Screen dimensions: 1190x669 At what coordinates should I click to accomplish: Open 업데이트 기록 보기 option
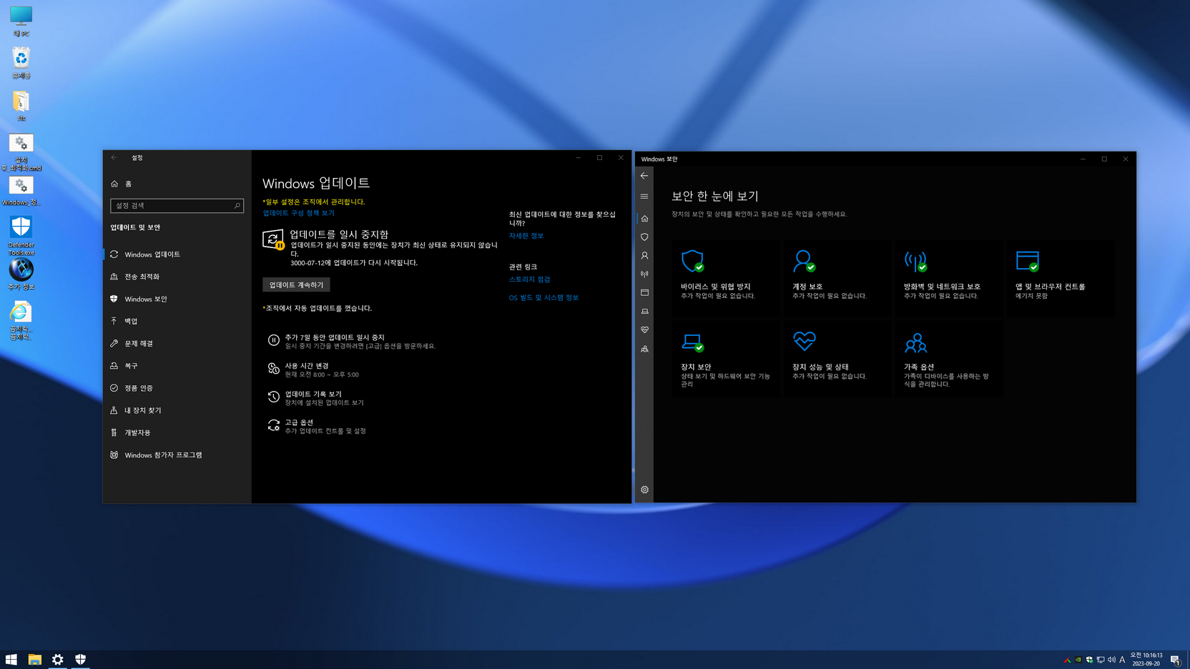click(x=315, y=398)
